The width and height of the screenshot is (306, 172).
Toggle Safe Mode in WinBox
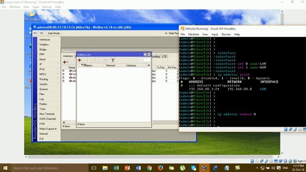(x=54, y=33)
